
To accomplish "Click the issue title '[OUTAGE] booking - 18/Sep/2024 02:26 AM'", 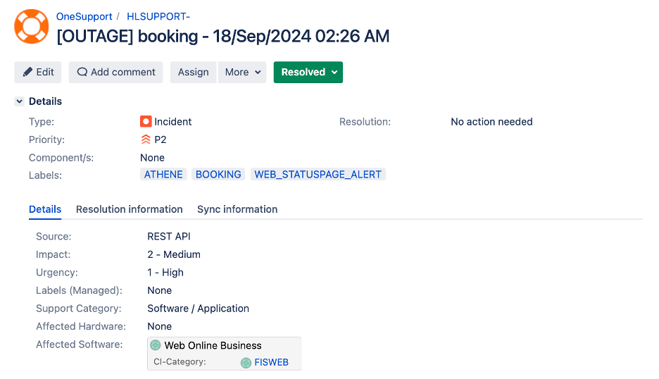I will (223, 36).
